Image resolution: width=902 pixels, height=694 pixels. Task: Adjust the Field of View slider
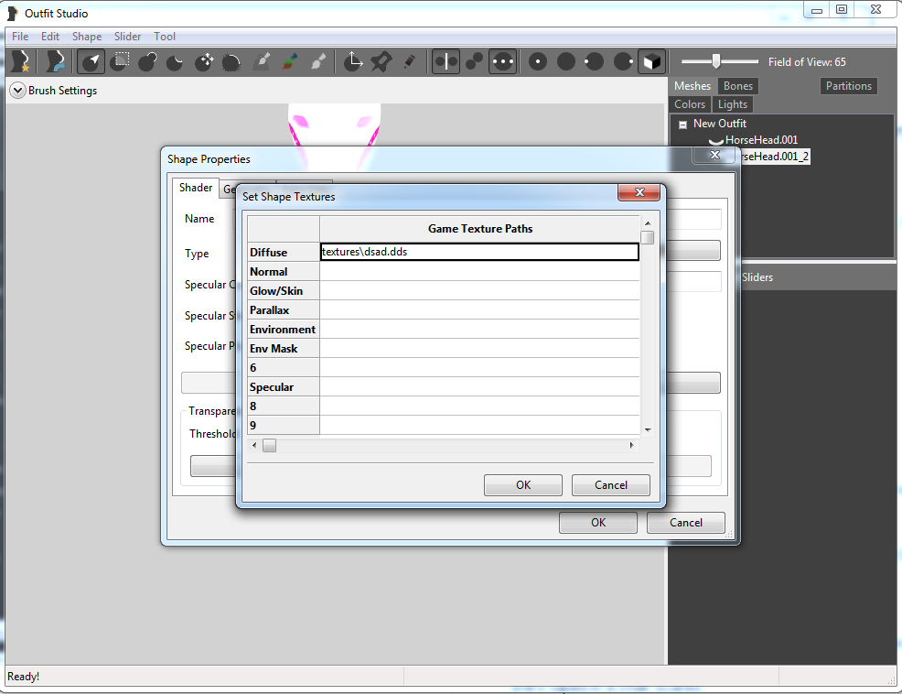pyautogui.click(x=716, y=61)
